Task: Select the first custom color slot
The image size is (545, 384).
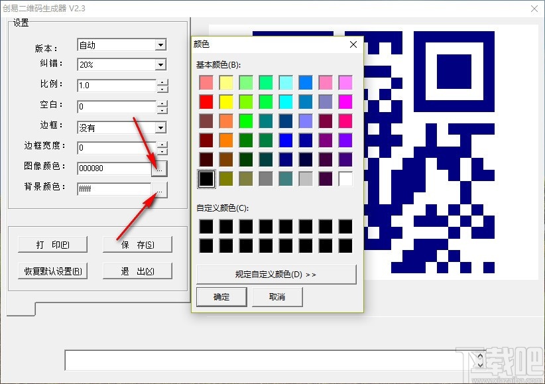Action: 206,227
